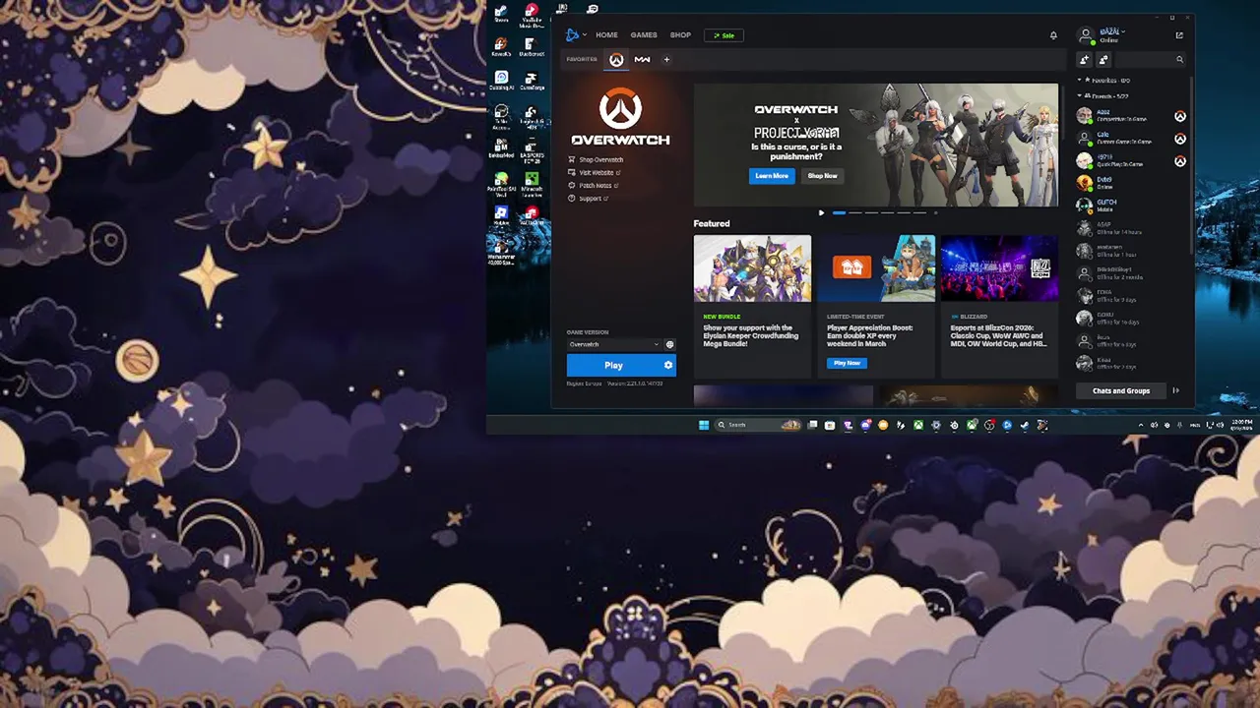The height and width of the screenshot is (708, 1260).
Task: Open the BlizzCon esports thumbnail
Action: coord(999,268)
